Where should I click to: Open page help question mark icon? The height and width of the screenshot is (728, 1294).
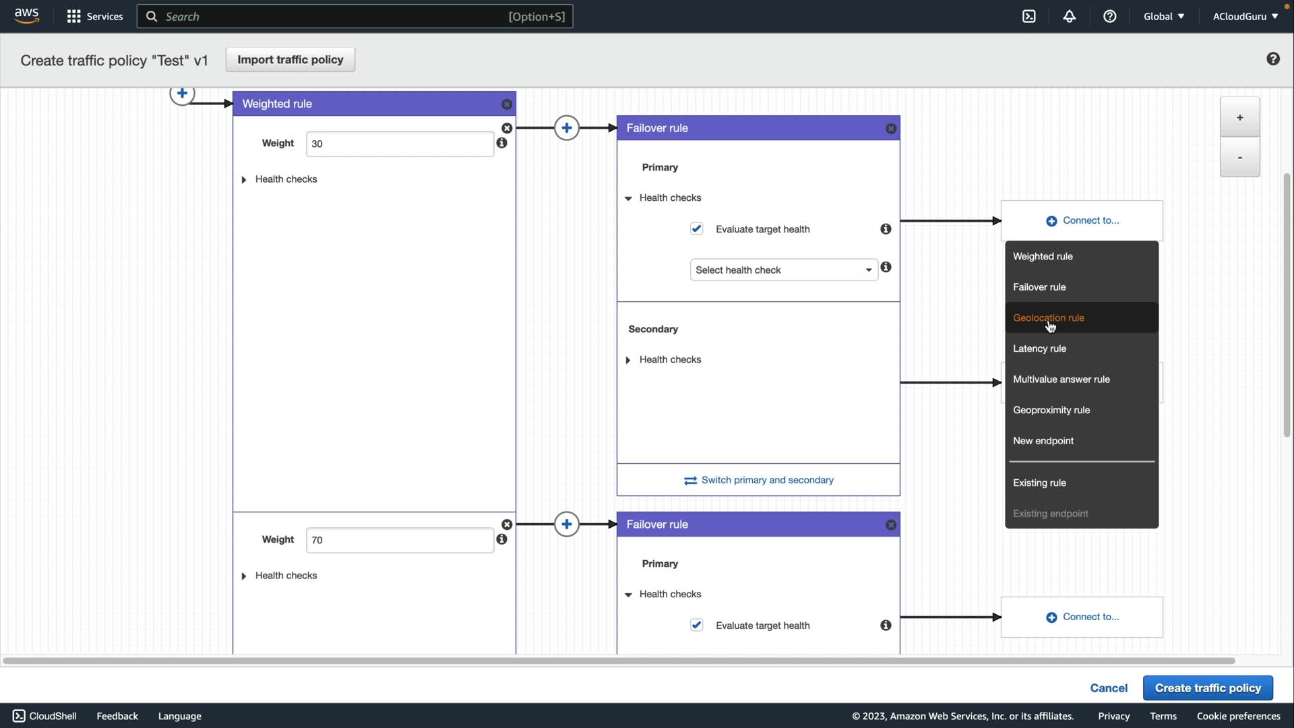(x=1272, y=59)
